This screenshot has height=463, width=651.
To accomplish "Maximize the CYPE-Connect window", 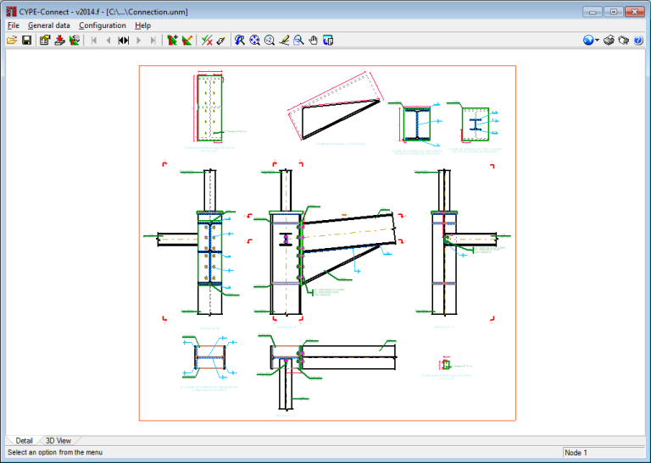I will (614, 12).
